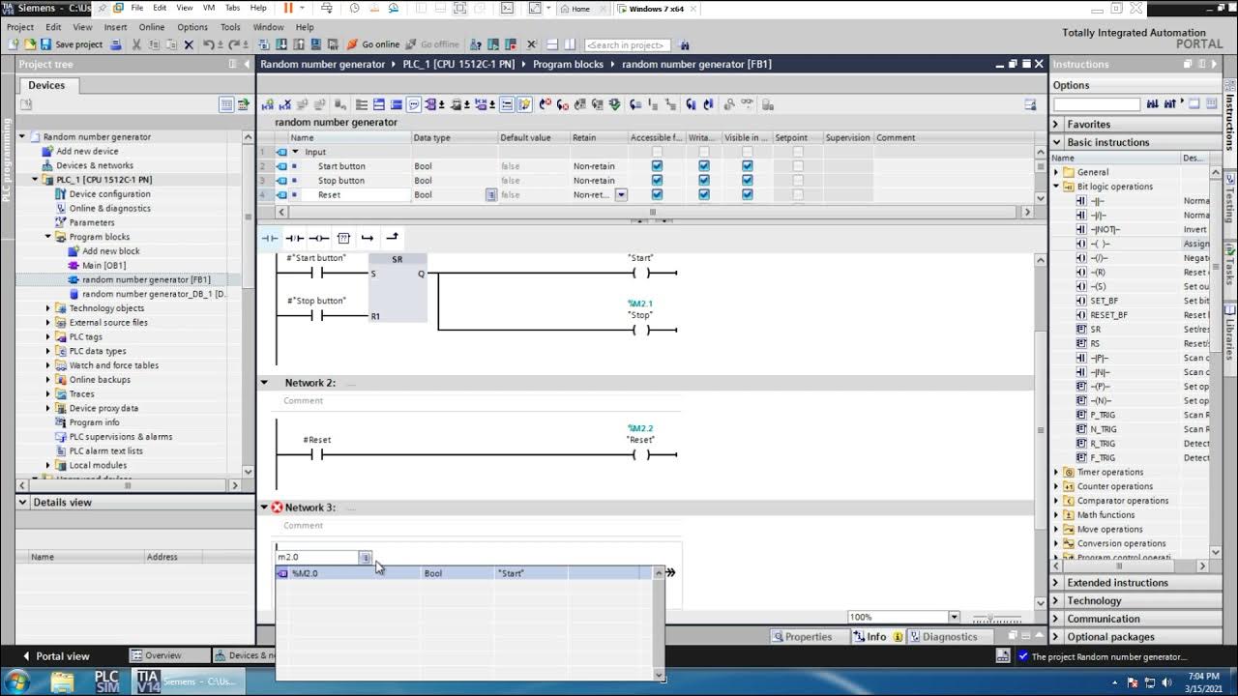
Task: Toggle Accessible checkbox for Reset row
Action: [657, 194]
